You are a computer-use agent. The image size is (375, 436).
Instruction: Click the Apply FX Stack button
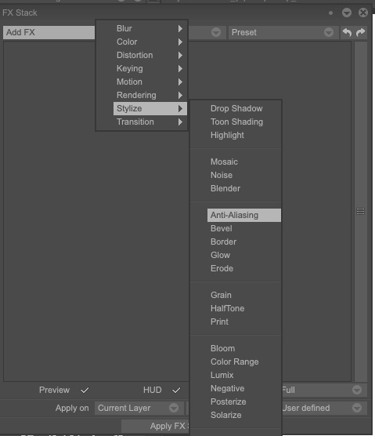pyautogui.click(x=155, y=426)
